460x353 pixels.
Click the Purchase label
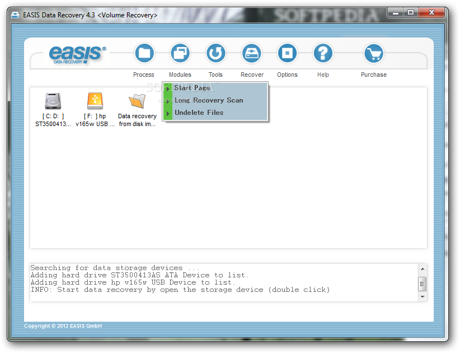[374, 75]
